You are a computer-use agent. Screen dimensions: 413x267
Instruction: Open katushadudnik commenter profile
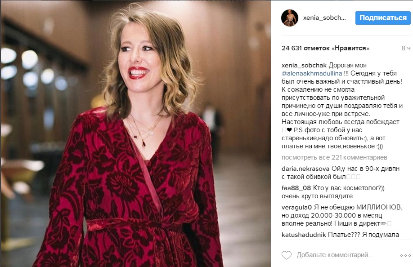click(304, 235)
